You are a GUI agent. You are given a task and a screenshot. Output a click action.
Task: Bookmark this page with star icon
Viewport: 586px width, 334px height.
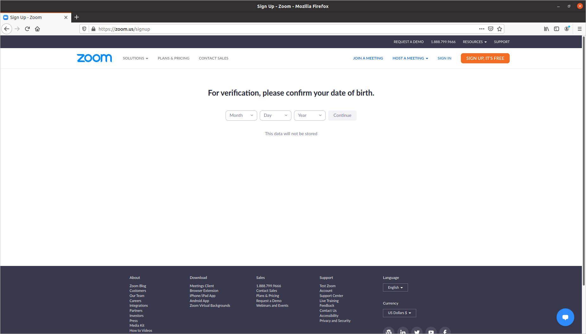coord(500,29)
